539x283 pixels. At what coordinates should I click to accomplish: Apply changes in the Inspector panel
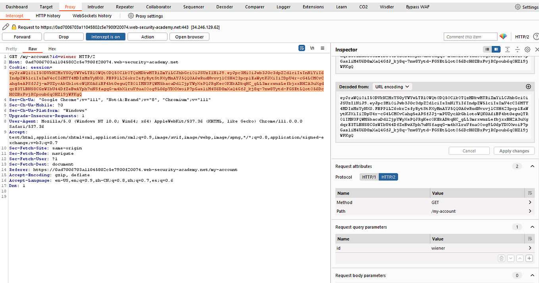pyautogui.click(x=514, y=150)
